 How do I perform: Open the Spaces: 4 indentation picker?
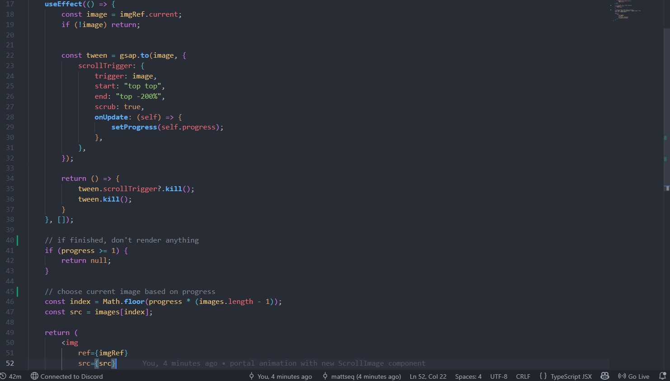[x=468, y=376]
